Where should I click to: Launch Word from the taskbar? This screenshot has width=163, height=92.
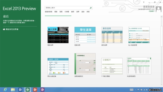pos(20,90)
